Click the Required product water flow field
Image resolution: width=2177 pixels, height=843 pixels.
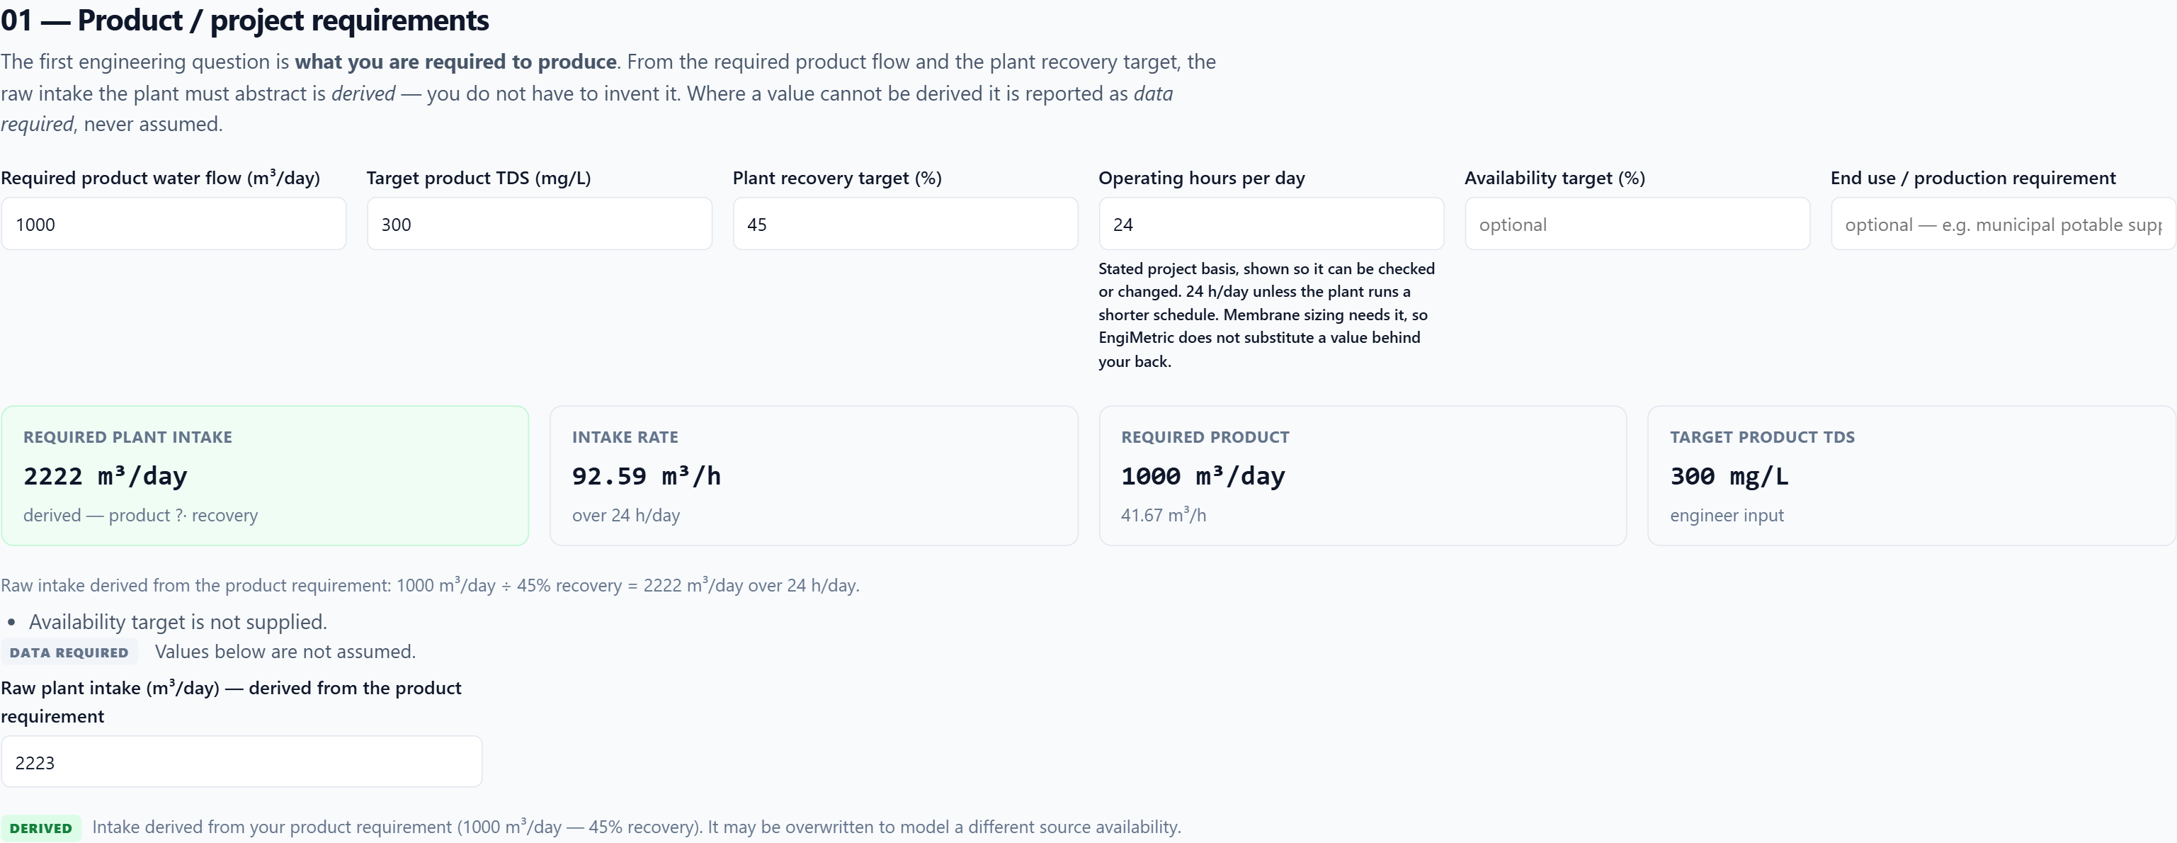(174, 224)
